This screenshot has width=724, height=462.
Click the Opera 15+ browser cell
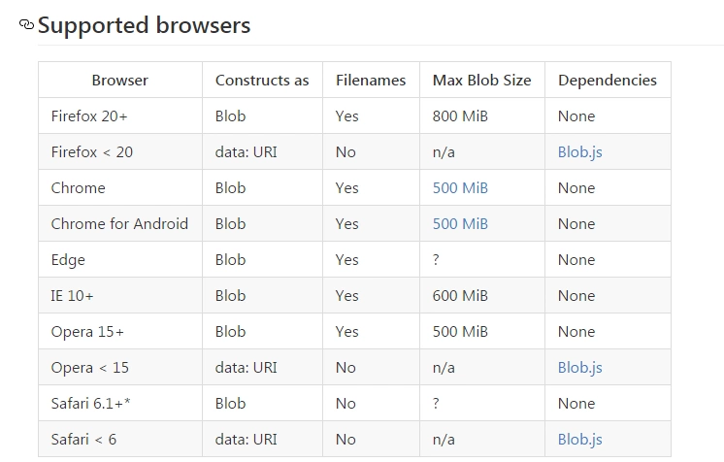point(87,332)
